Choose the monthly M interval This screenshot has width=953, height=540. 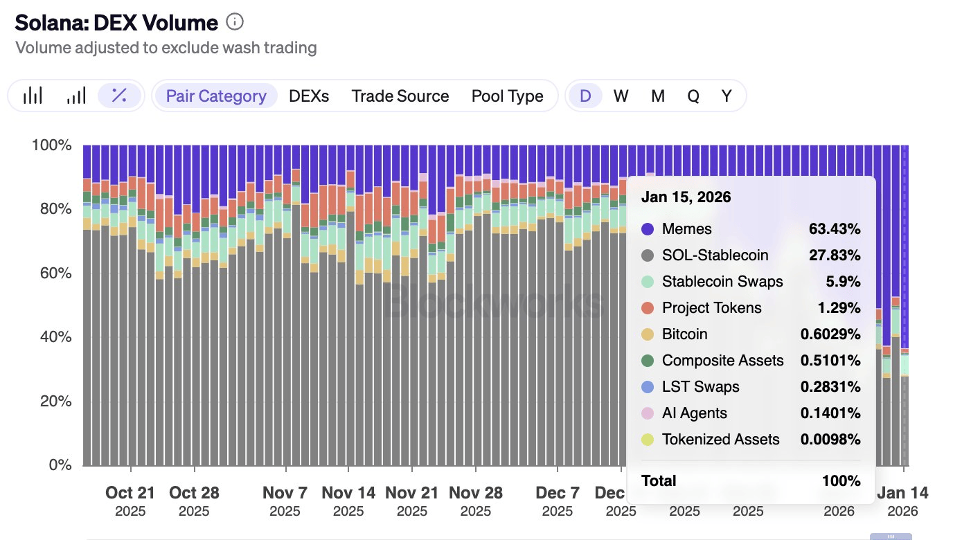click(x=657, y=96)
